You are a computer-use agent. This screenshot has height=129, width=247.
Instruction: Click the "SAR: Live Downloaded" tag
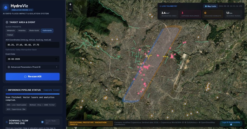click(x=17, y=105)
